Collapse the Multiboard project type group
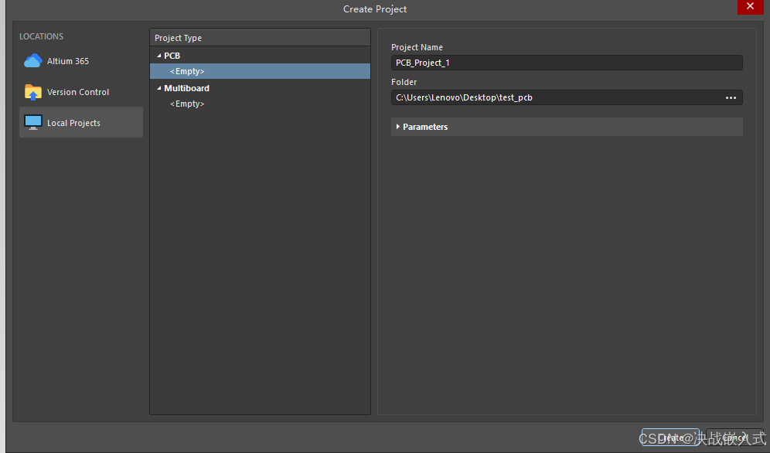The image size is (770, 453). [158, 88]
